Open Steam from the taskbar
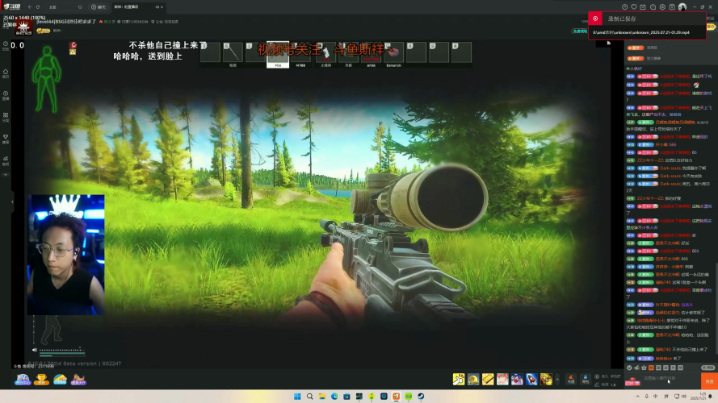This screenshot has width=718, height=403. point(420,396)
